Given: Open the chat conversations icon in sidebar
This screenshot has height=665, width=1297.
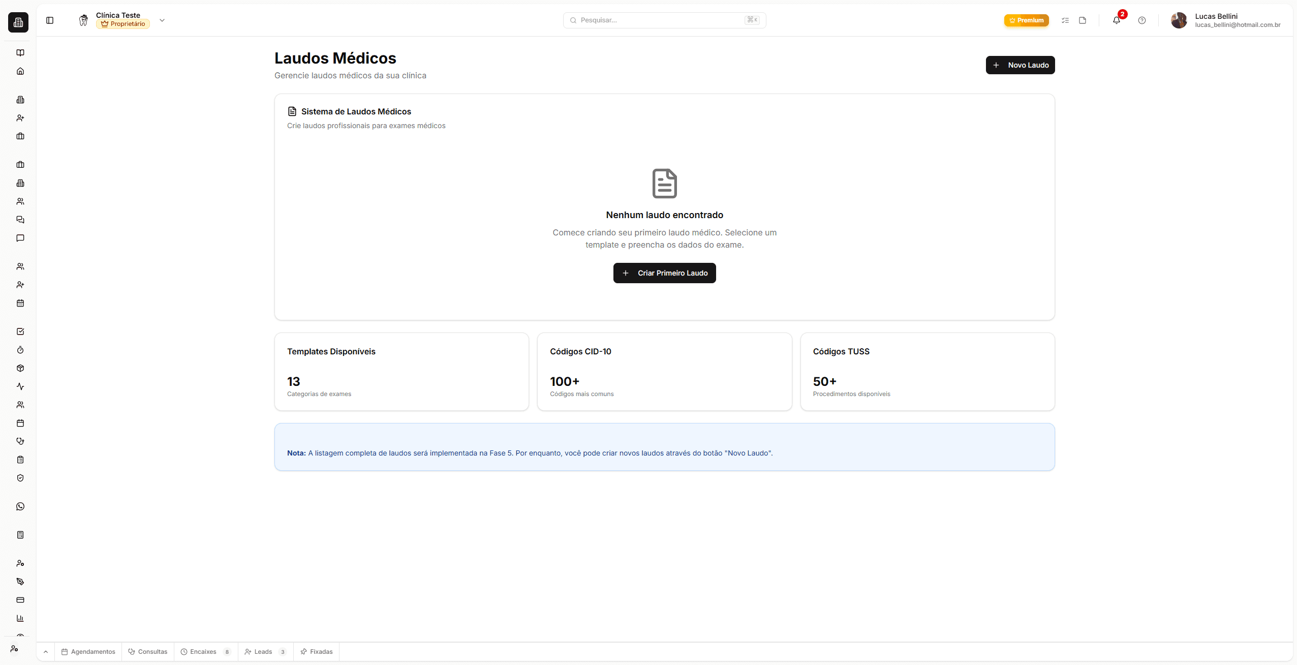Looking at the screenshot, I should point(20,219).
